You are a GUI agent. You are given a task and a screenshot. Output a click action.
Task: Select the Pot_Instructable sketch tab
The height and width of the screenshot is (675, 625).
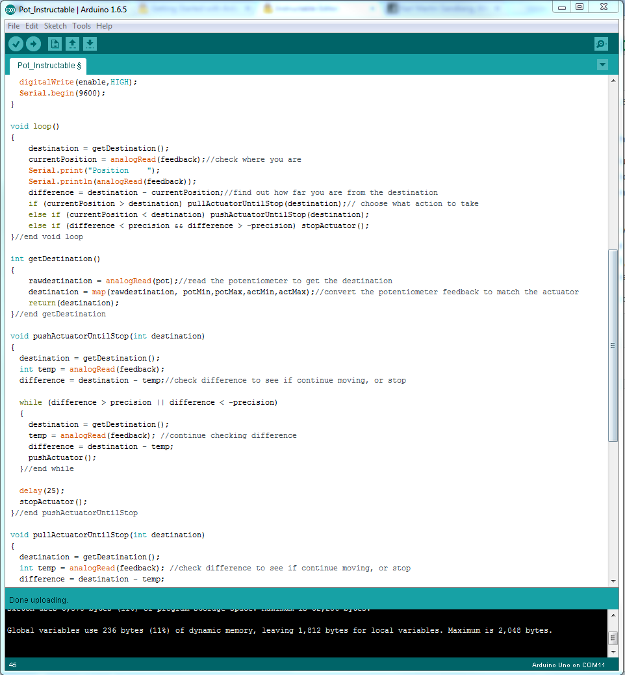48,66
